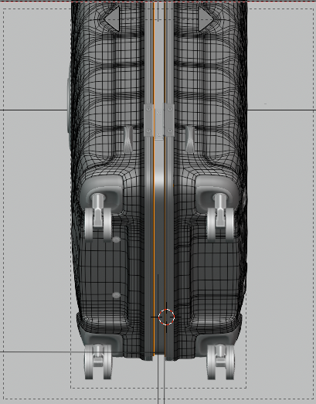The image size is (316, 404).
Task: Select the bottom-right wheel pair
Action: point(220,362)
